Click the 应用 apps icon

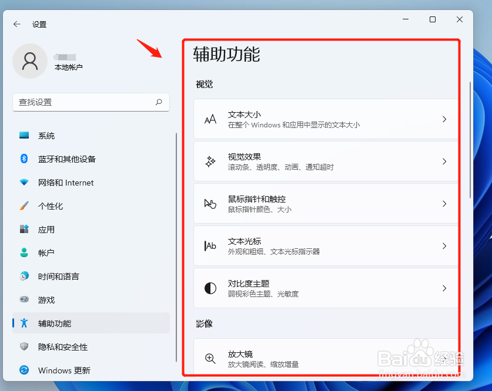(x=24, y=229)
